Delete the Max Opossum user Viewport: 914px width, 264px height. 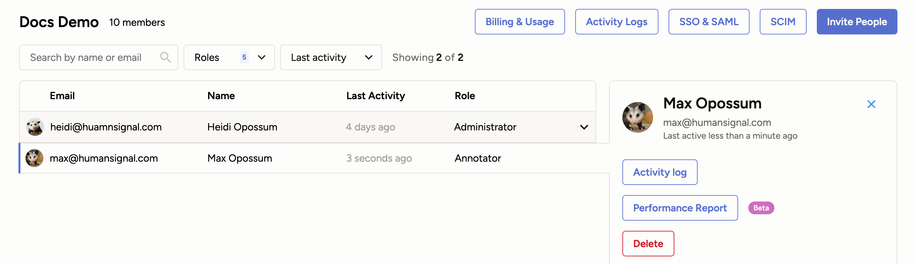tap(648, 244)
